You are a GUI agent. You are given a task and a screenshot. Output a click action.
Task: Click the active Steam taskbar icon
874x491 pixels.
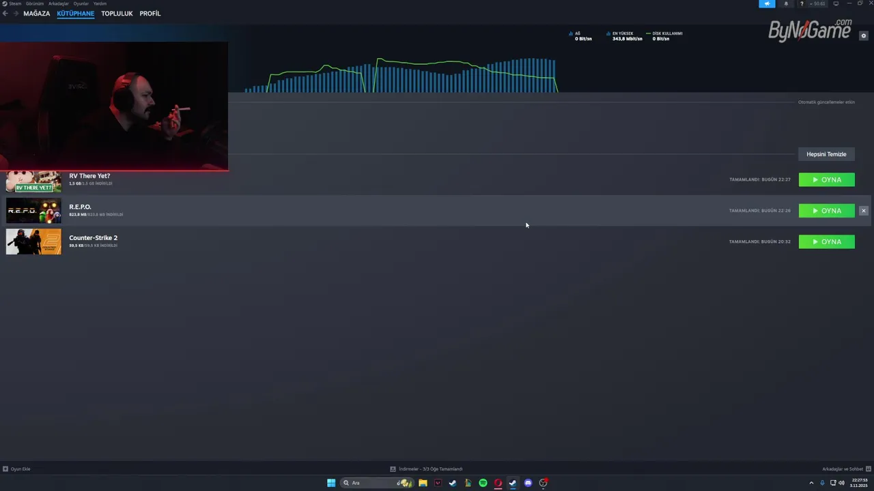pos(513,483)
